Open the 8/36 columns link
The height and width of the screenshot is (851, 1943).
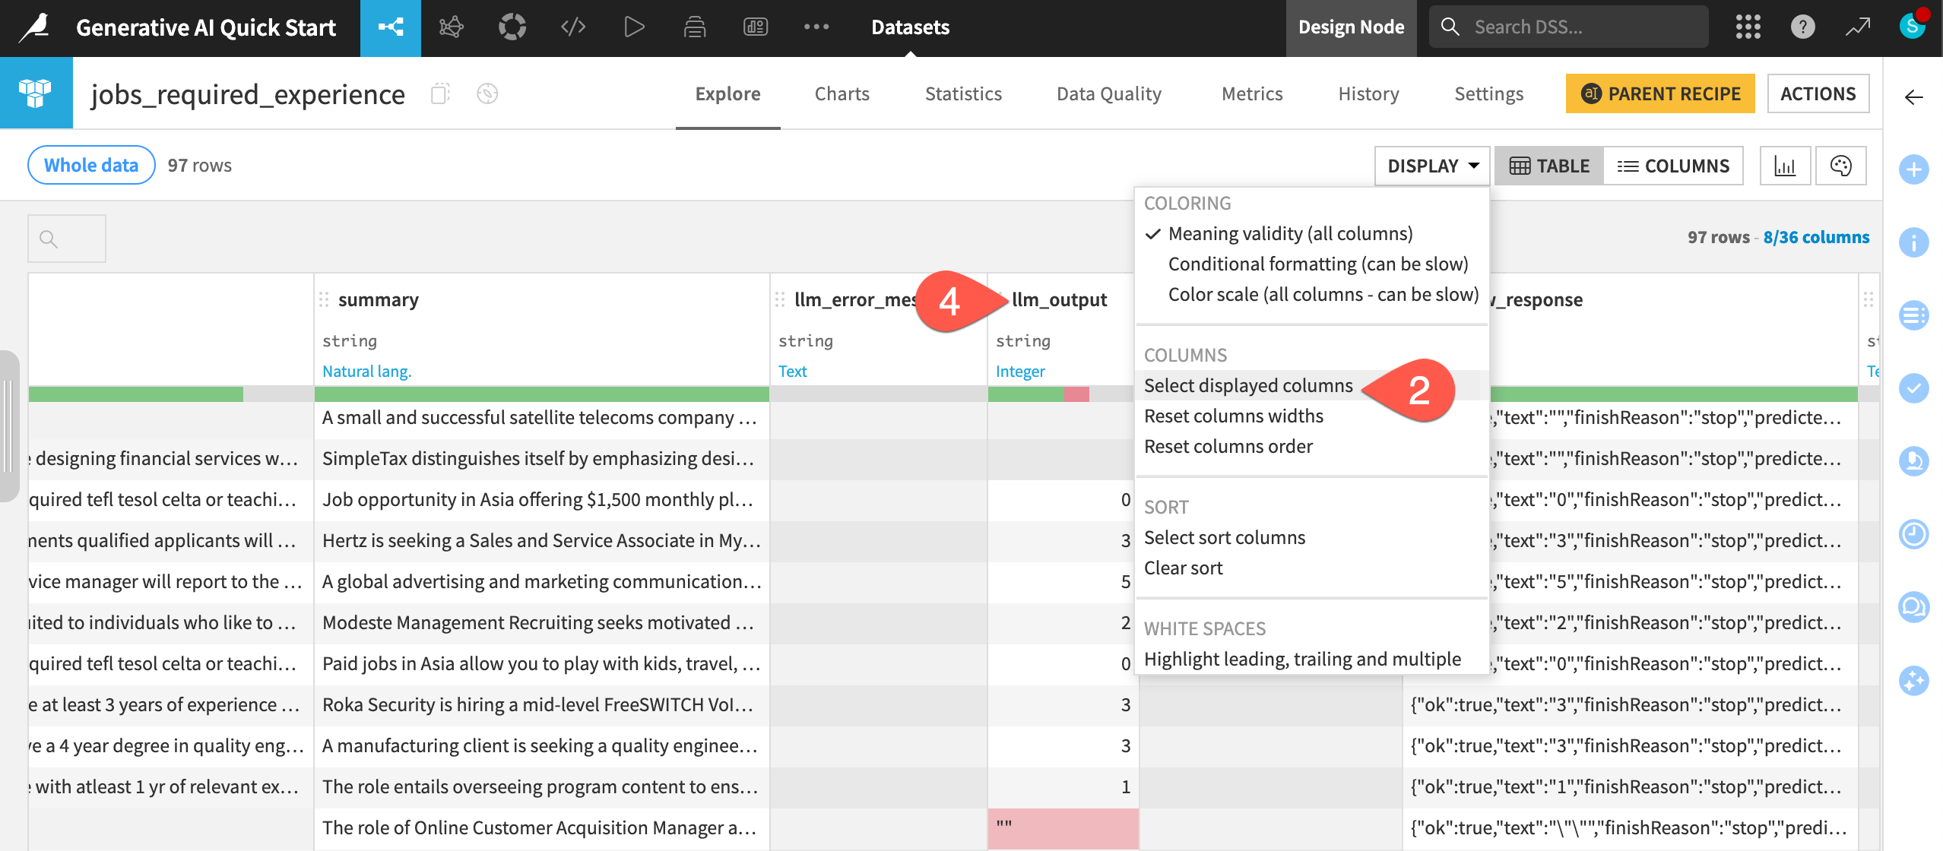pyautogui.click(x=1815, y=238)
